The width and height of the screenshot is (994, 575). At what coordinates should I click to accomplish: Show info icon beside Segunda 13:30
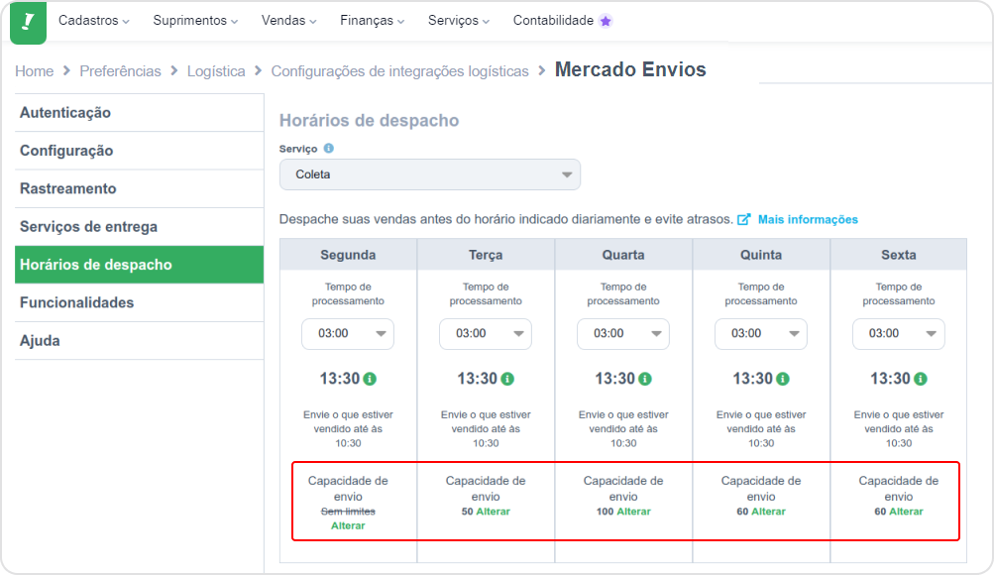coord(371,379)
